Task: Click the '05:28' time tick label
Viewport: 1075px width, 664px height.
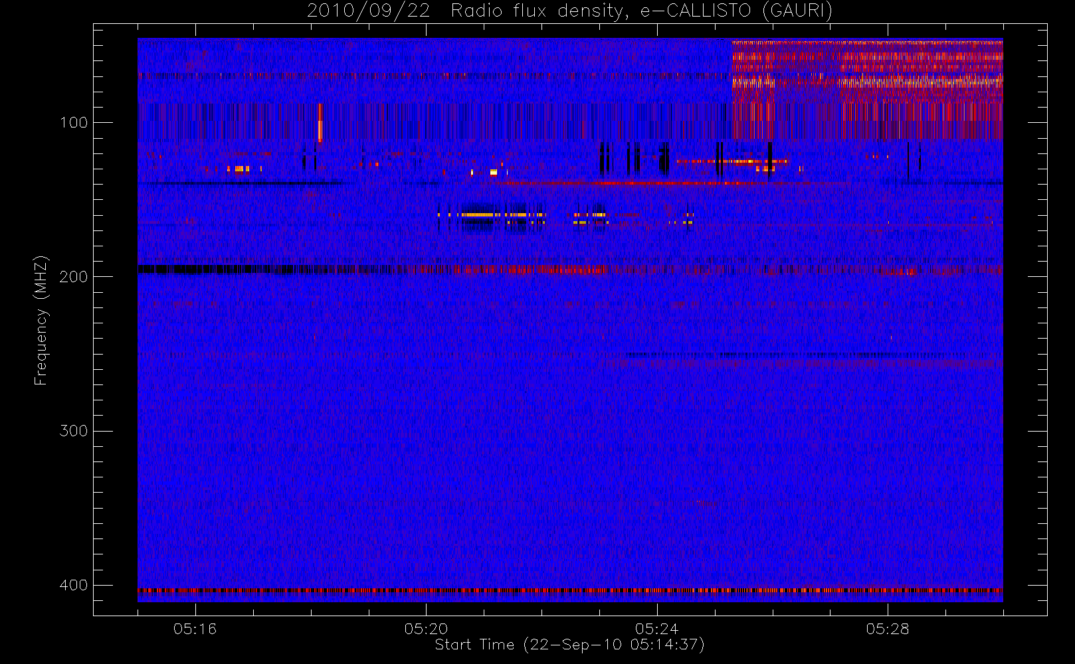Action: coord(888,629)
